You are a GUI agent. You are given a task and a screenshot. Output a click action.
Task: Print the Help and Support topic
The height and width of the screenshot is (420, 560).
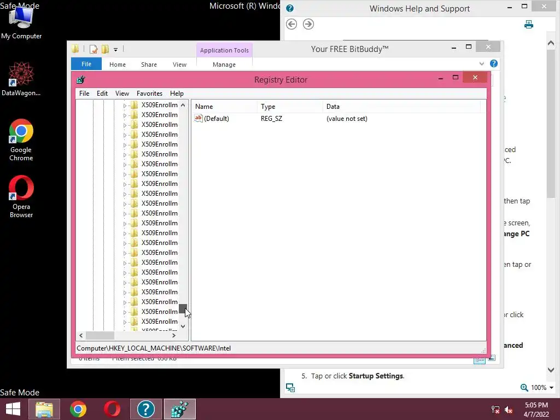tap(529, 24)
